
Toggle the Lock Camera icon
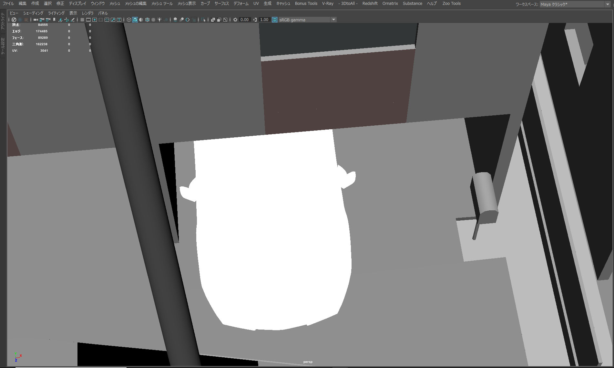(x=42, y=20)
